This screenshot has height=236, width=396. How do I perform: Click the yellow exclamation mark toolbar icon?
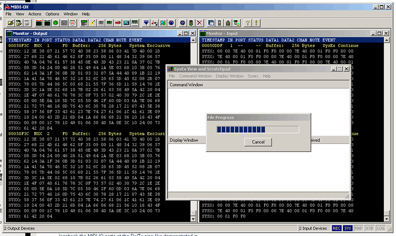click(256, 23)
